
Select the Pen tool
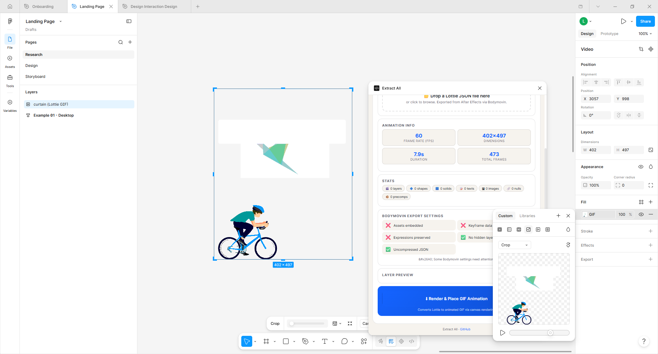click(x=305, y=341)
